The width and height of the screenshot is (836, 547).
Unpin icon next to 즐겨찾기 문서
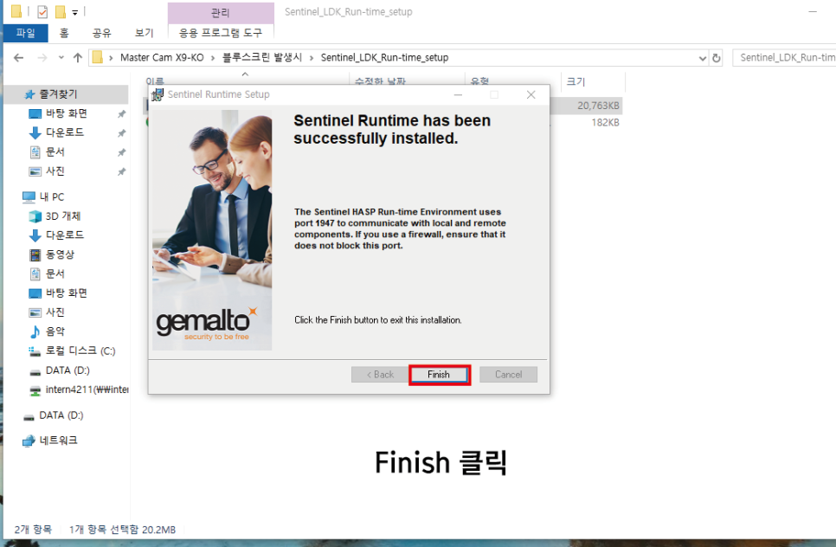(x=121, y=152)
